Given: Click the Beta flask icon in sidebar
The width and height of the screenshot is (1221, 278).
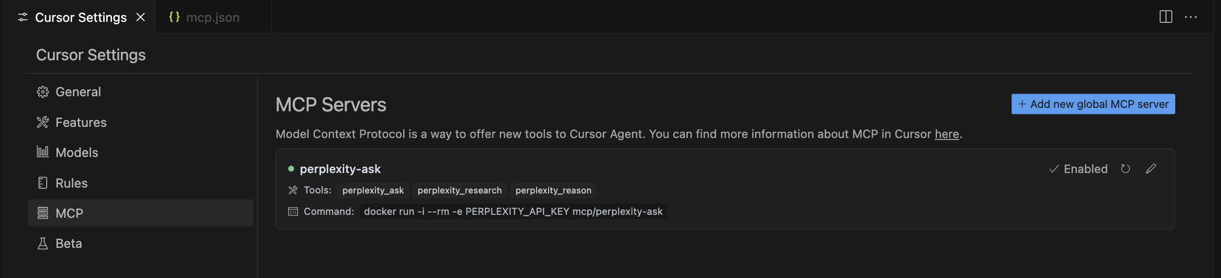Looking at the screenshot, I should [43, 243].
